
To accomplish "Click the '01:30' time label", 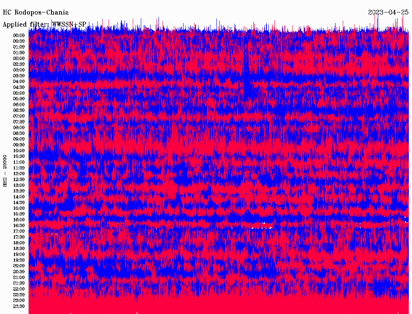I will (19, 53).
